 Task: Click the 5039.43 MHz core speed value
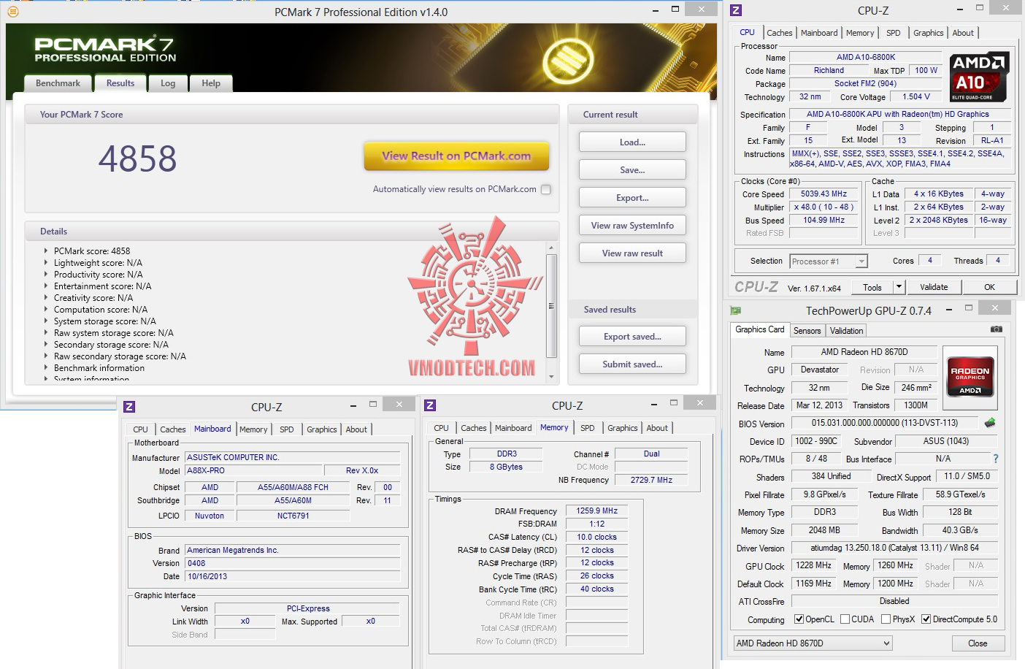pos(824,194)
